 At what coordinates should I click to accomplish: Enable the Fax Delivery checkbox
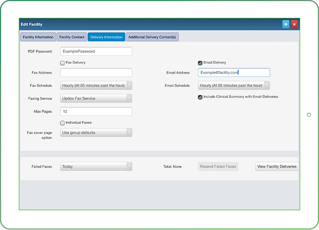(62, 63)
